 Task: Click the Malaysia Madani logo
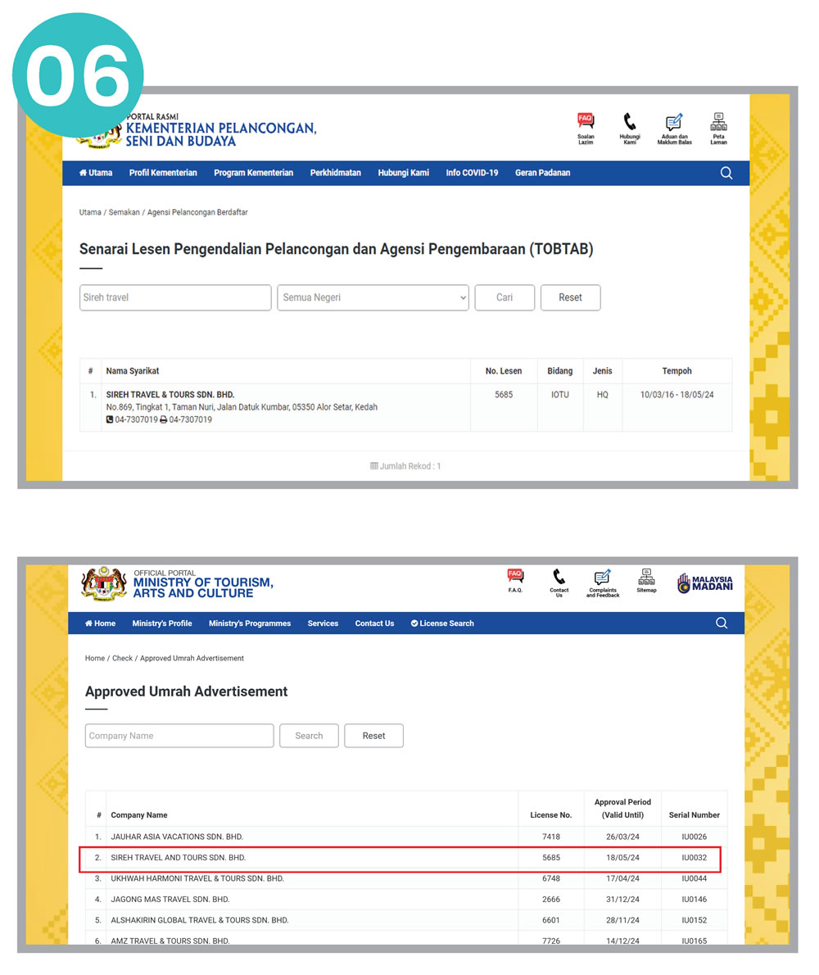click(x=705, y=583)
